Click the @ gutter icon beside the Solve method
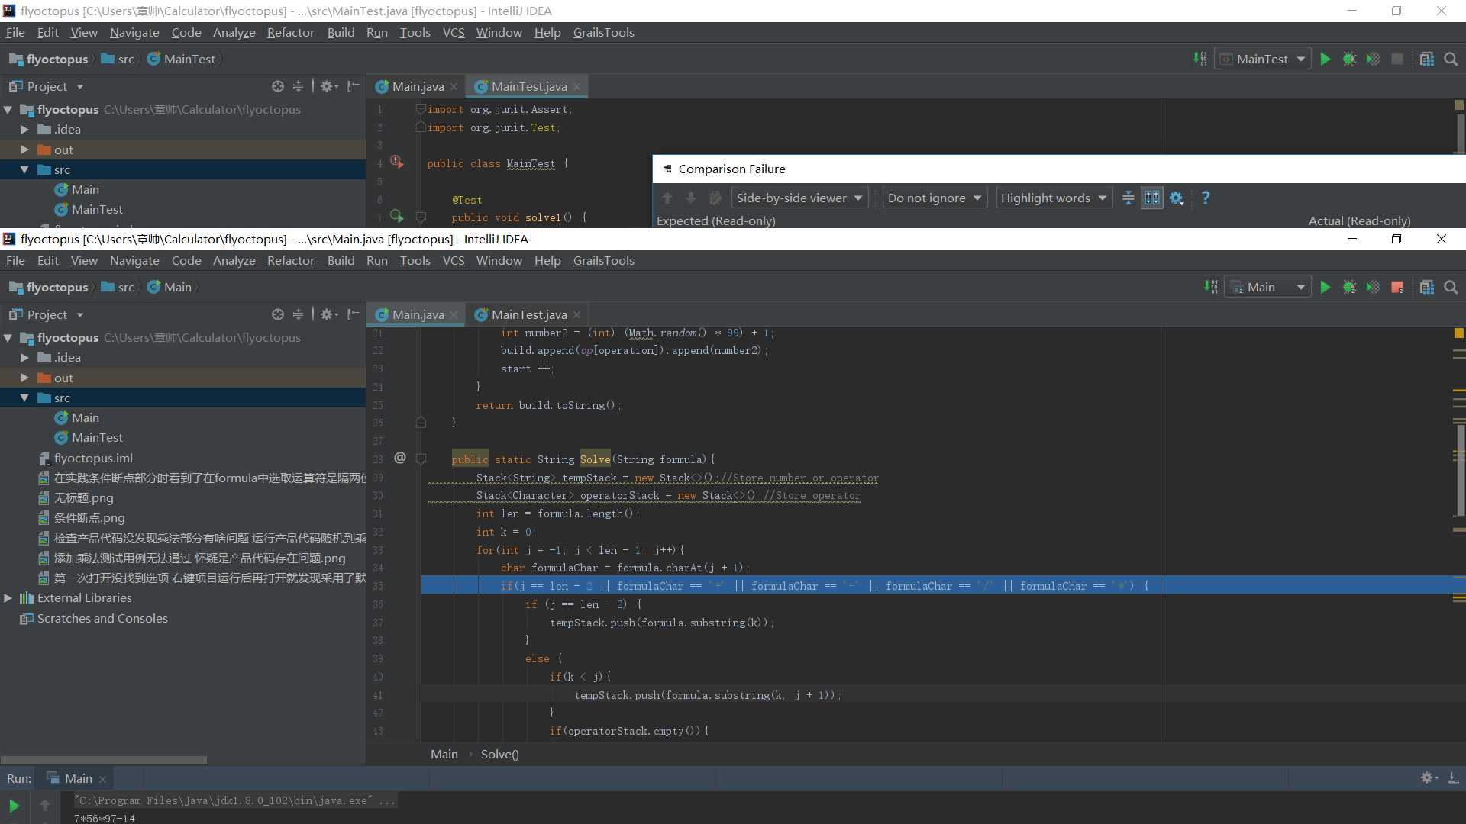The width and height of the screenshot is (1466, 824). pos(400,458)
